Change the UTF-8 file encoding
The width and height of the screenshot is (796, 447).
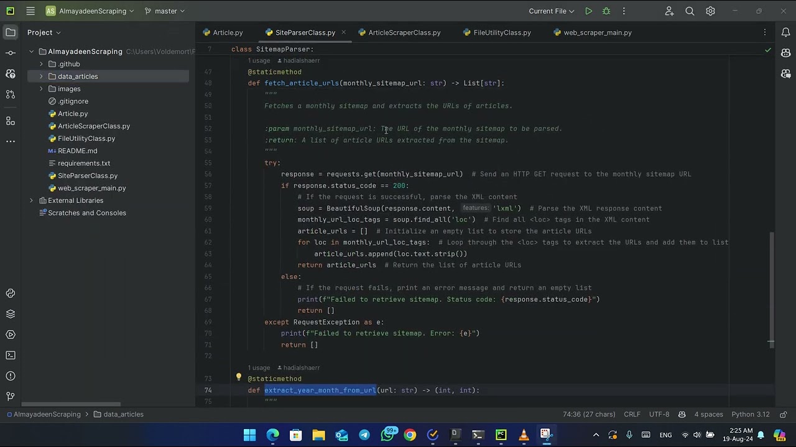pyautogui.click(x=659, y=414)
